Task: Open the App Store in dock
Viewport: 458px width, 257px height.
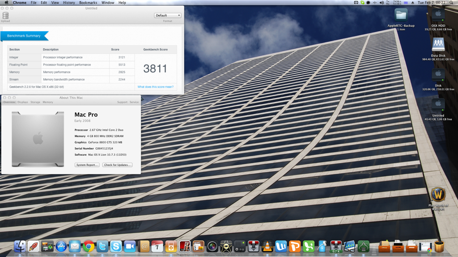Action: point(61,246)
